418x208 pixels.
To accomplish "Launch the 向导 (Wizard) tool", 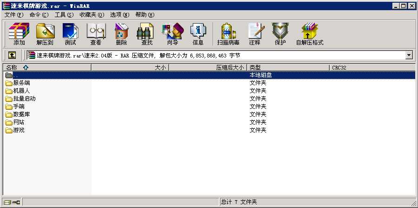I will [172, 34].
